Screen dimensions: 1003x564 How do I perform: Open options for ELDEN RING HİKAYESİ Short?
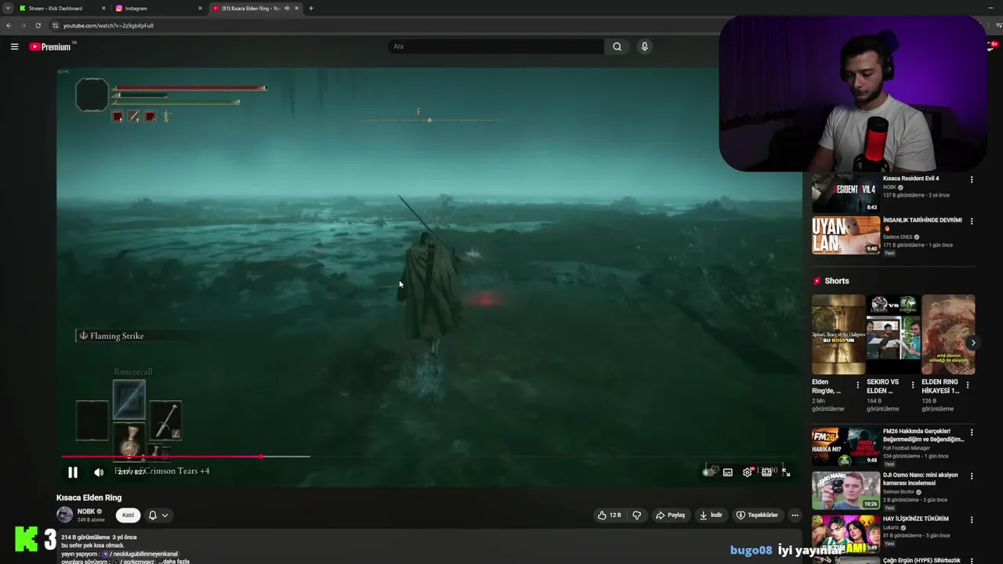(968, 385)
